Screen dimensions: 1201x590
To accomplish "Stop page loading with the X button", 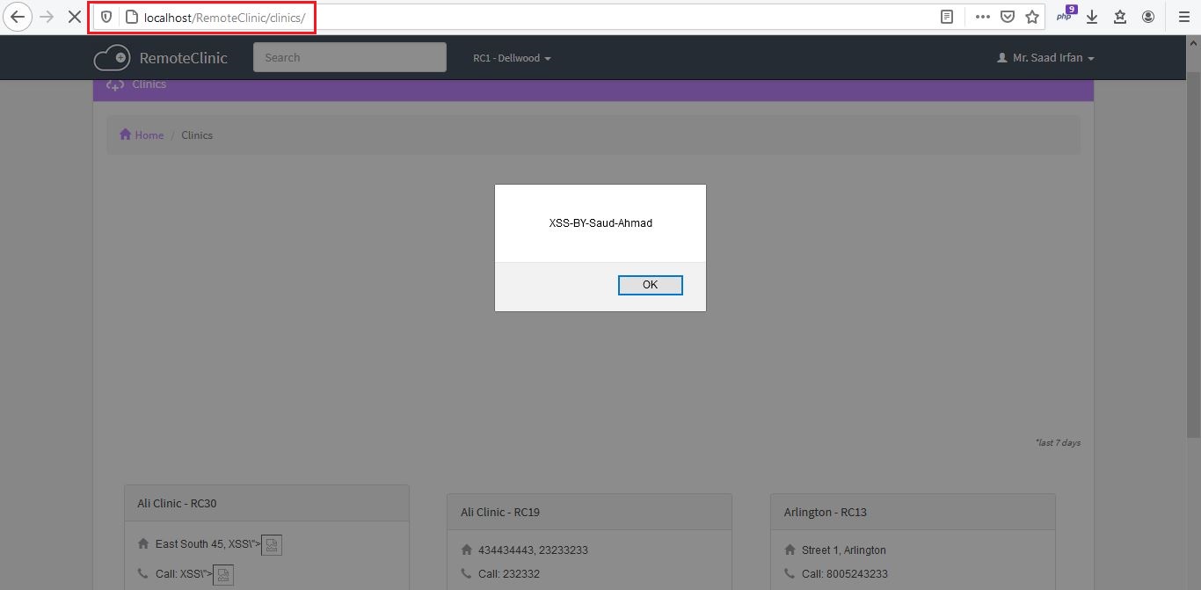I will coord(75,17).
